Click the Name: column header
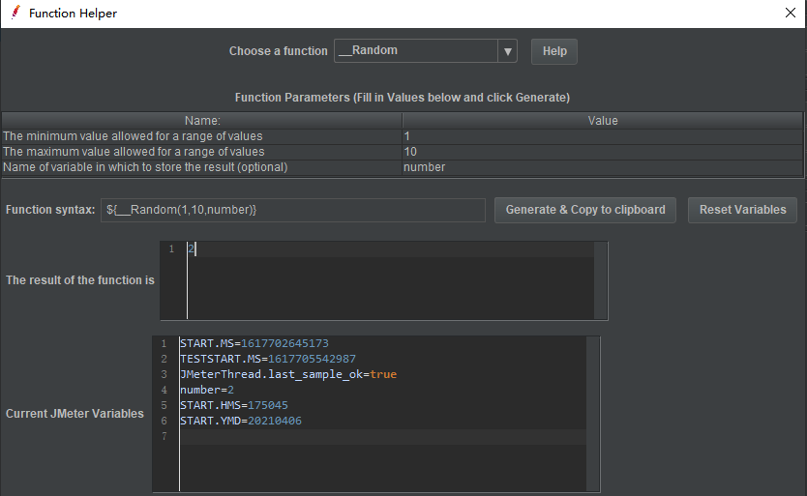807x496 pixels. [202, 121]
